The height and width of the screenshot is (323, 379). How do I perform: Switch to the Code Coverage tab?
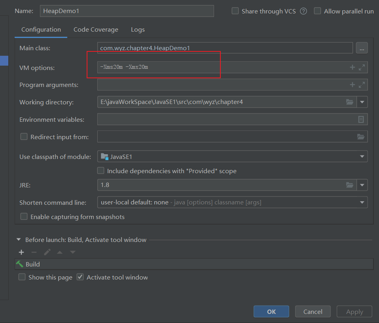coord(96,30)
